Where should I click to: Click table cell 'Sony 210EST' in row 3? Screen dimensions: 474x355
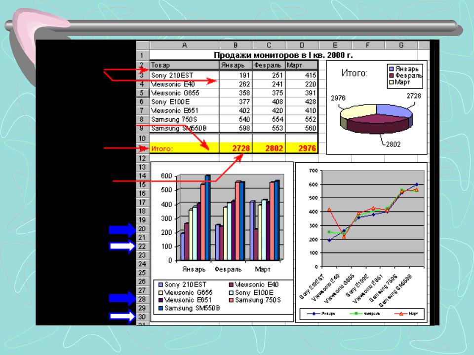coord(184,75)
